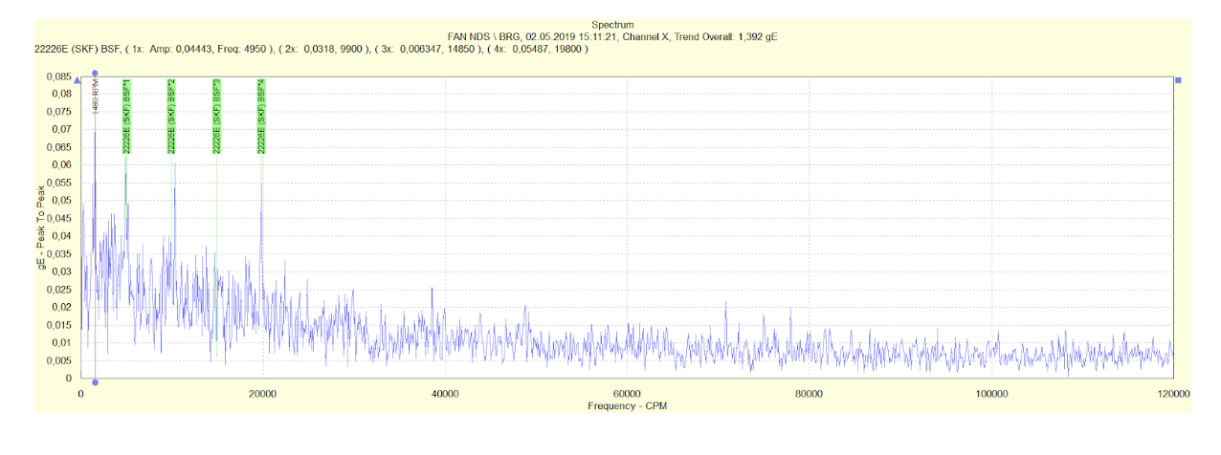The height and width of the screenshot is (455, 1221).
Task: Click the 0,085 tick on amplitude axis
Action: [59, 76]
